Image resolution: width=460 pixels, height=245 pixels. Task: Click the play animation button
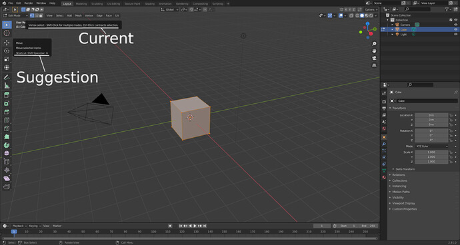(195, 226)
